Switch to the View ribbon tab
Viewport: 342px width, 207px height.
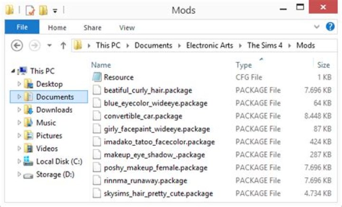[127, 28]
